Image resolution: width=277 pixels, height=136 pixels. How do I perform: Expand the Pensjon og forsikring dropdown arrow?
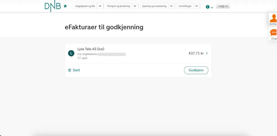click(135, 6)
